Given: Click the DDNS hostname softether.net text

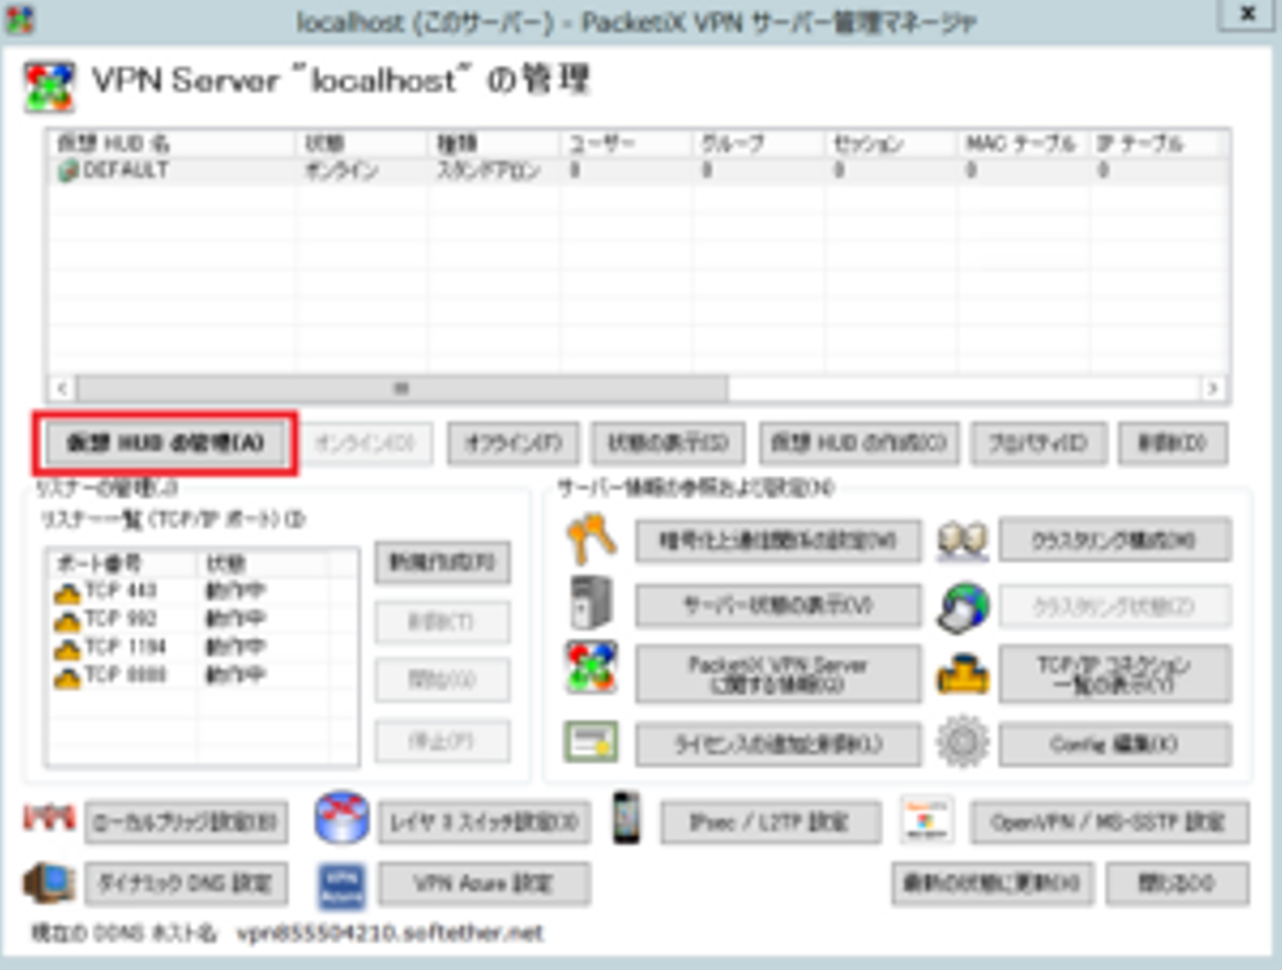Looking at the screenshot, I should (390, 933).
